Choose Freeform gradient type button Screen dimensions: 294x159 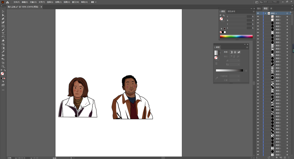[239, 52]
